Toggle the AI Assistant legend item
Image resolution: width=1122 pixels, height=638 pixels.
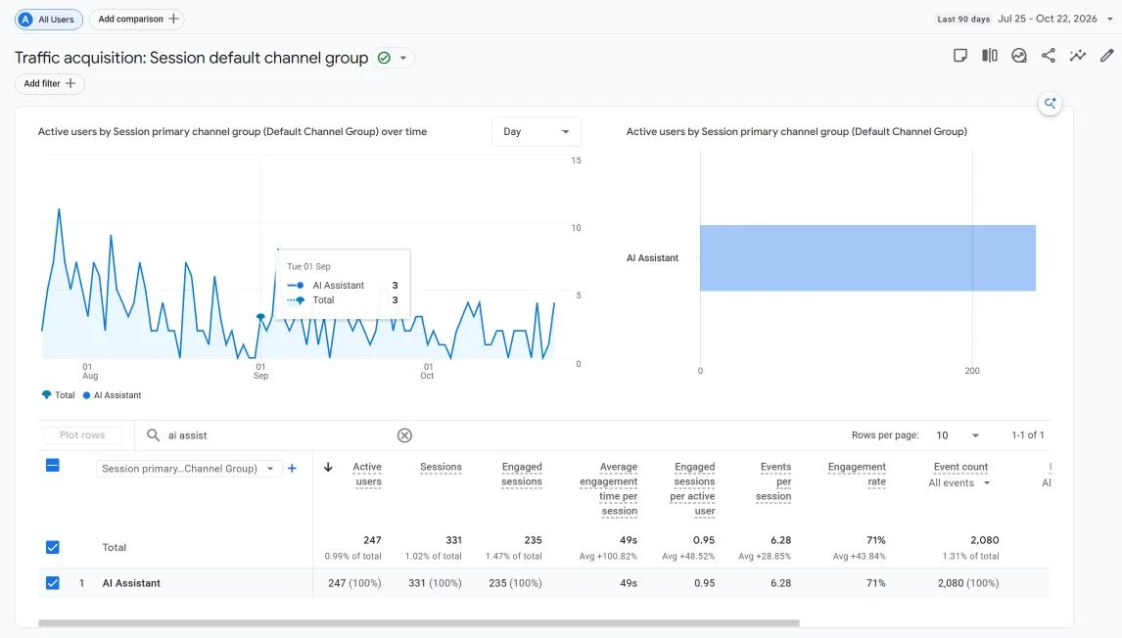click(x=112, y=394)
